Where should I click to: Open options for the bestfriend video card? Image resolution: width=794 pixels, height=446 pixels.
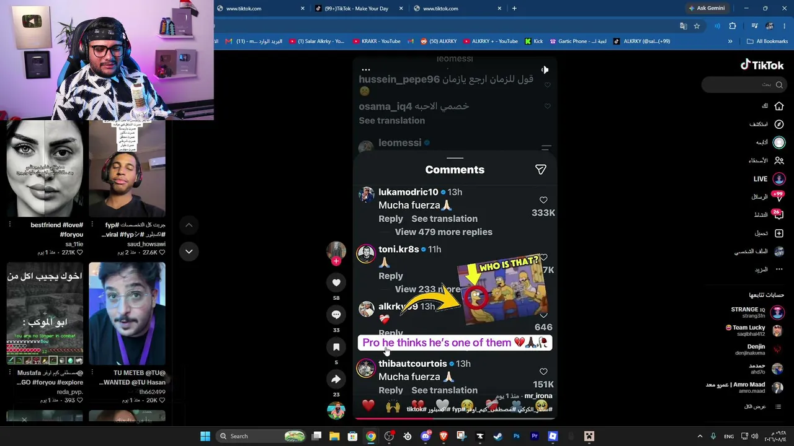pos(9,224)
